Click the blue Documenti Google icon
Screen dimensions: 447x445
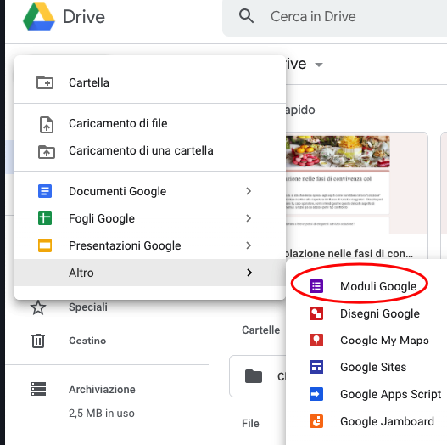click(45, 191)
